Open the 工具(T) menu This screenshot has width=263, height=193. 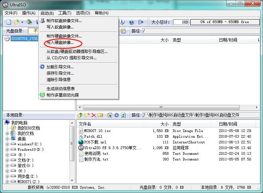pyautogui.click(x=65, y=13)
